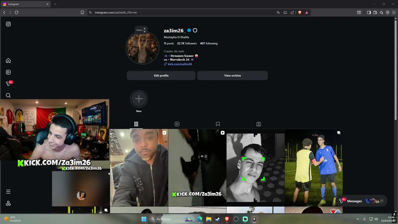
Task: Click the verified badge next to za3im26_
Action: (189, 30)
